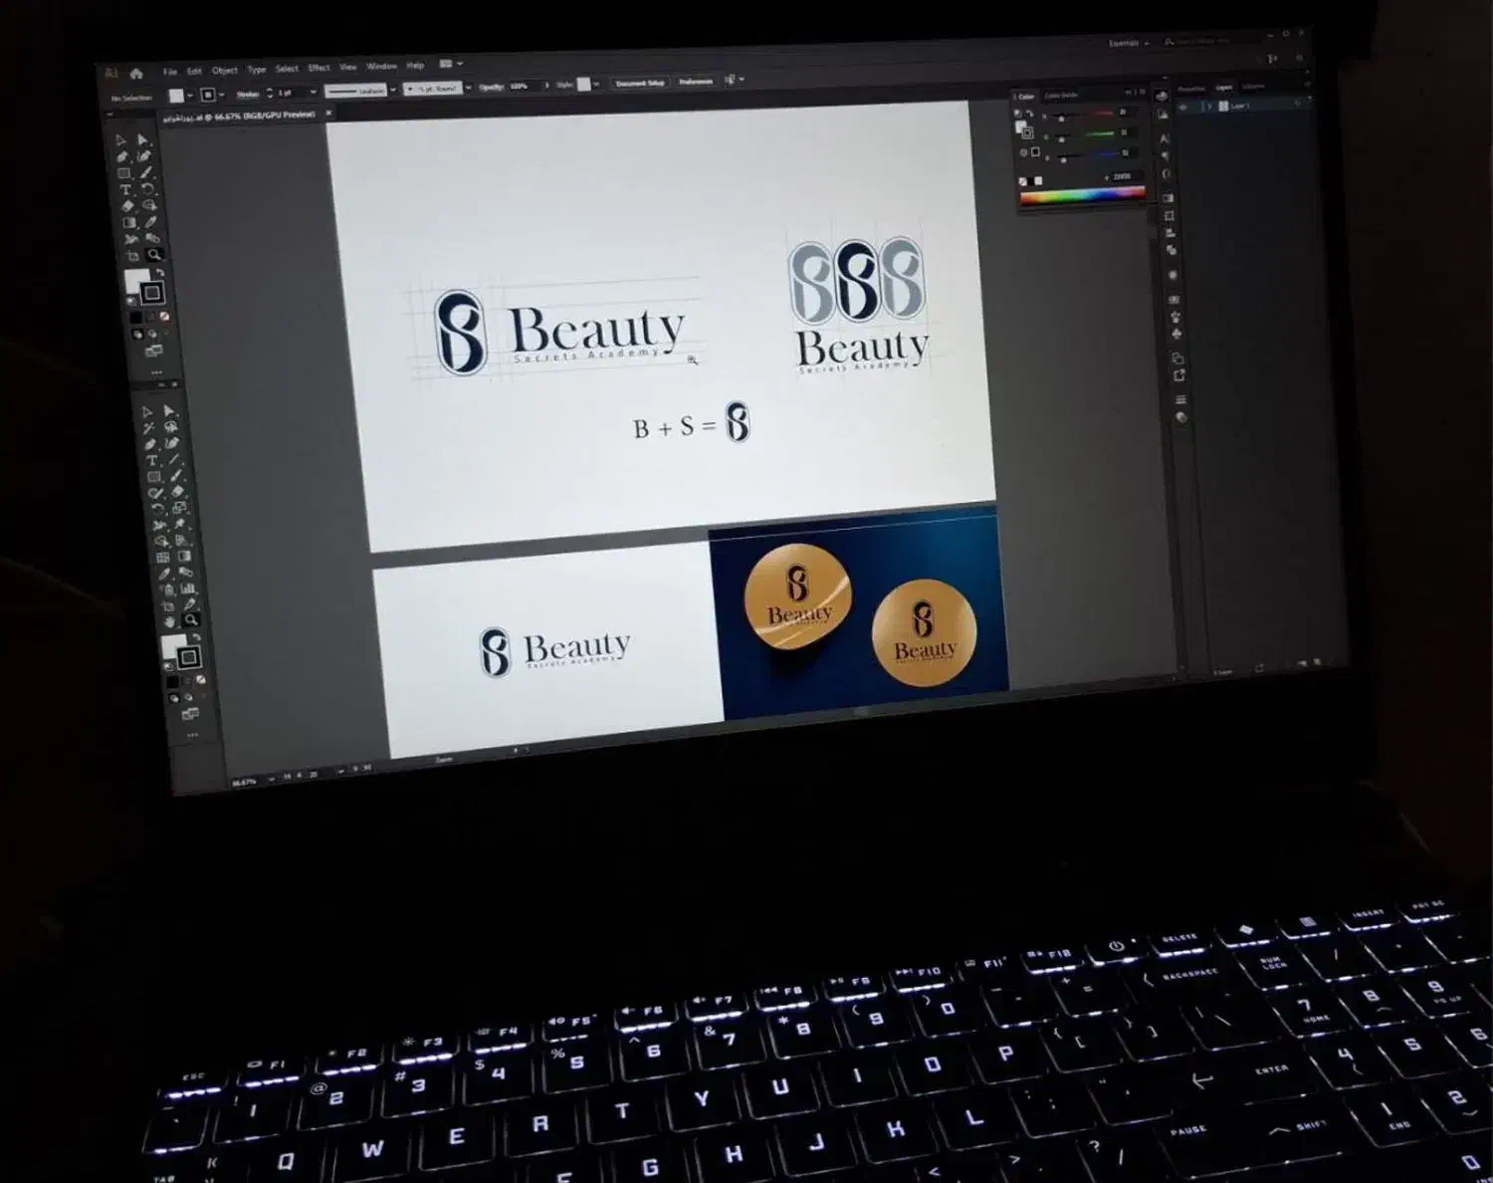Screen dimensions: 1493x1183
Task: Toggle Layer 1 visibility eye
Action: (1184, 106)
